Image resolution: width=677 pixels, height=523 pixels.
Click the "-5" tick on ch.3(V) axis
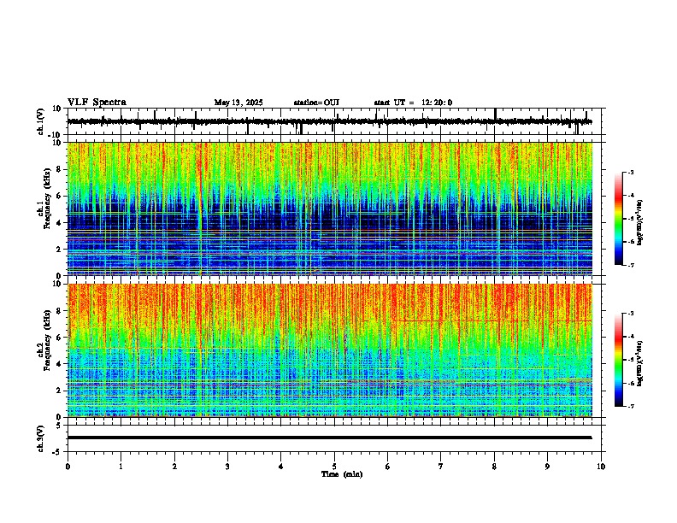click(x=57, y=452)
